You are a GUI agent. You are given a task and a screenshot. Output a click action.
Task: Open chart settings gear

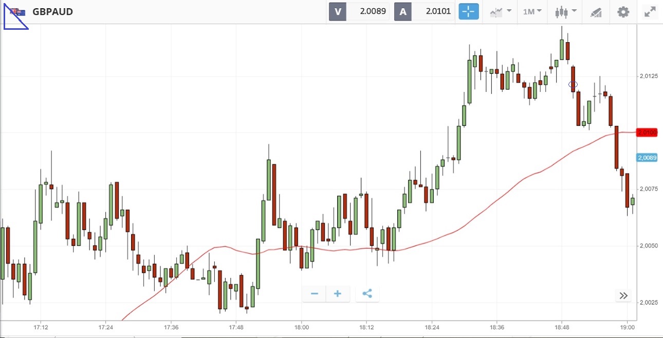point(623,11)
